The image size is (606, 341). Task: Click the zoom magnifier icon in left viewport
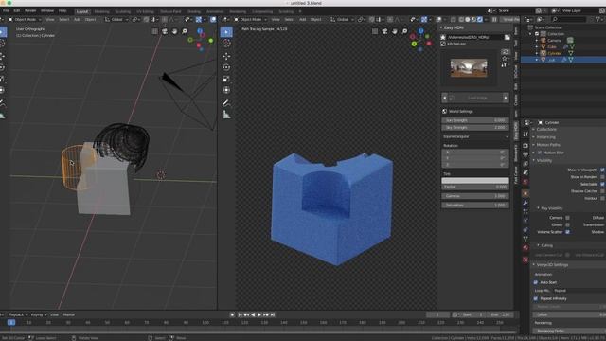pyautogui.click(x=185, y=31)
